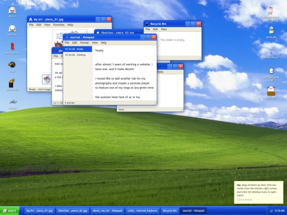This screenshot has height=215, width=287.
Task: Open Help menu in Journal Notepad
Action: point(104,42)
